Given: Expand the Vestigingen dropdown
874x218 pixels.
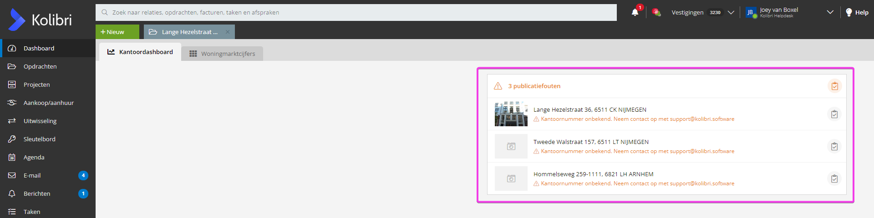Looking at the screenshot, I should 731,12.
